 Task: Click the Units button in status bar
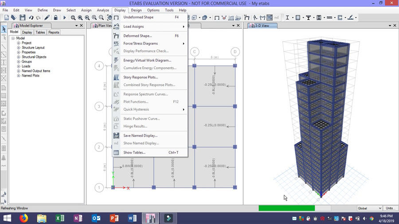391,208
